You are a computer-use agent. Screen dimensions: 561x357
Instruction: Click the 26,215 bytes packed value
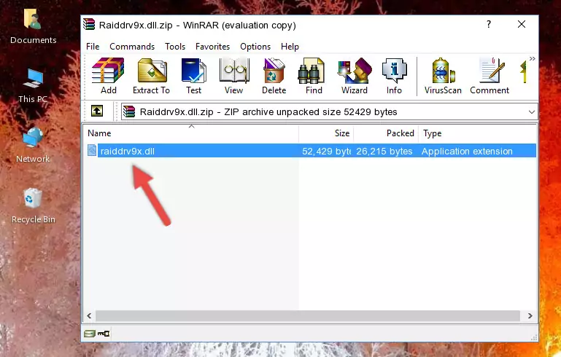coord(384,151)
